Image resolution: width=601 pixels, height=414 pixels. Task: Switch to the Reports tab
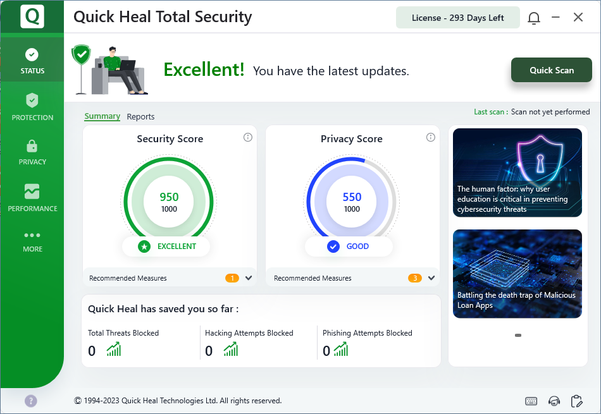click(x=140, y=117)
